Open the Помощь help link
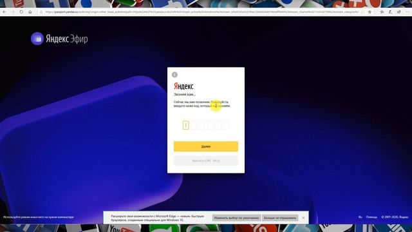Screen dimensions: 412x232 pos(371,217)
